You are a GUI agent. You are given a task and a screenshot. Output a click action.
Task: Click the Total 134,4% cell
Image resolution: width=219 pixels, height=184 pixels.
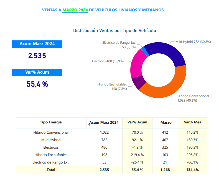point(192,170)
